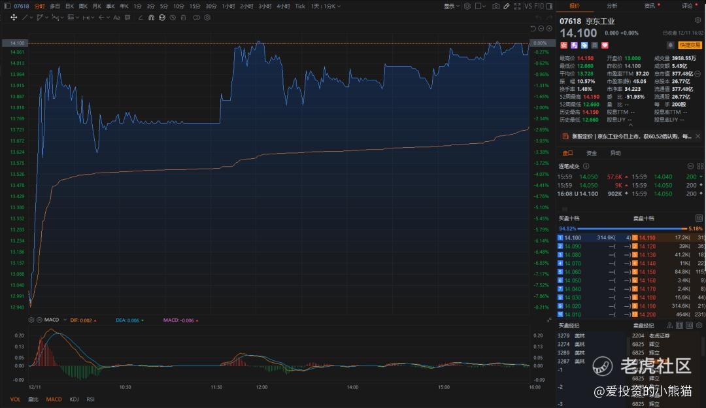Delete drawings with the trash icon

(183, 18)
